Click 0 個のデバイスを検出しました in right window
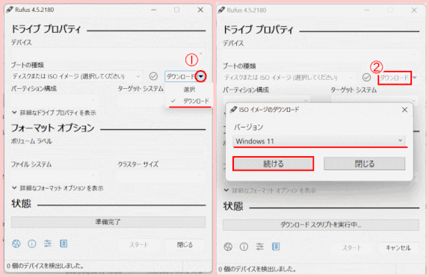The image size is (429, 277). point(257,269)
